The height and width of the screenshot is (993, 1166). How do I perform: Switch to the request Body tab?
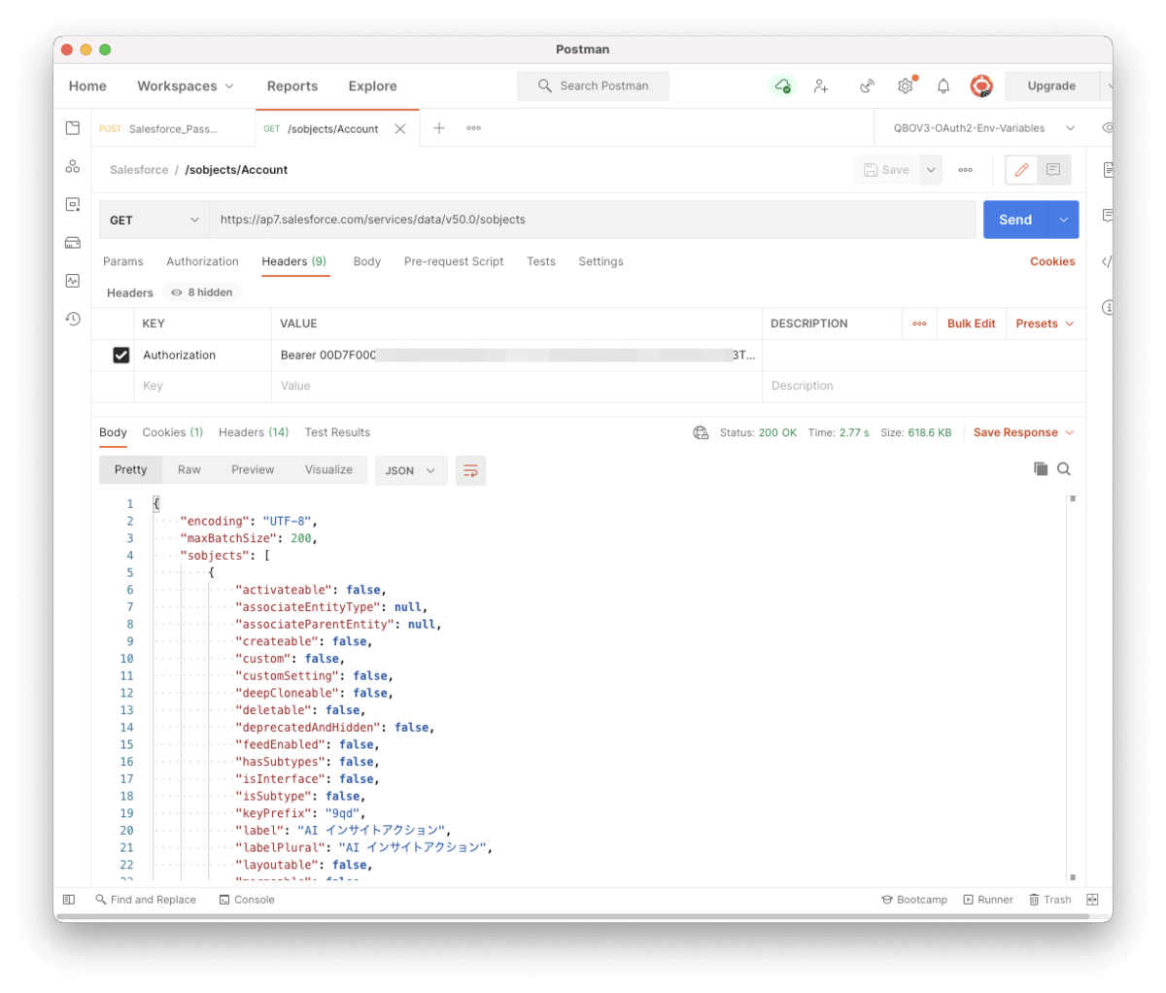pyautogui.click(x=367, y=261)
